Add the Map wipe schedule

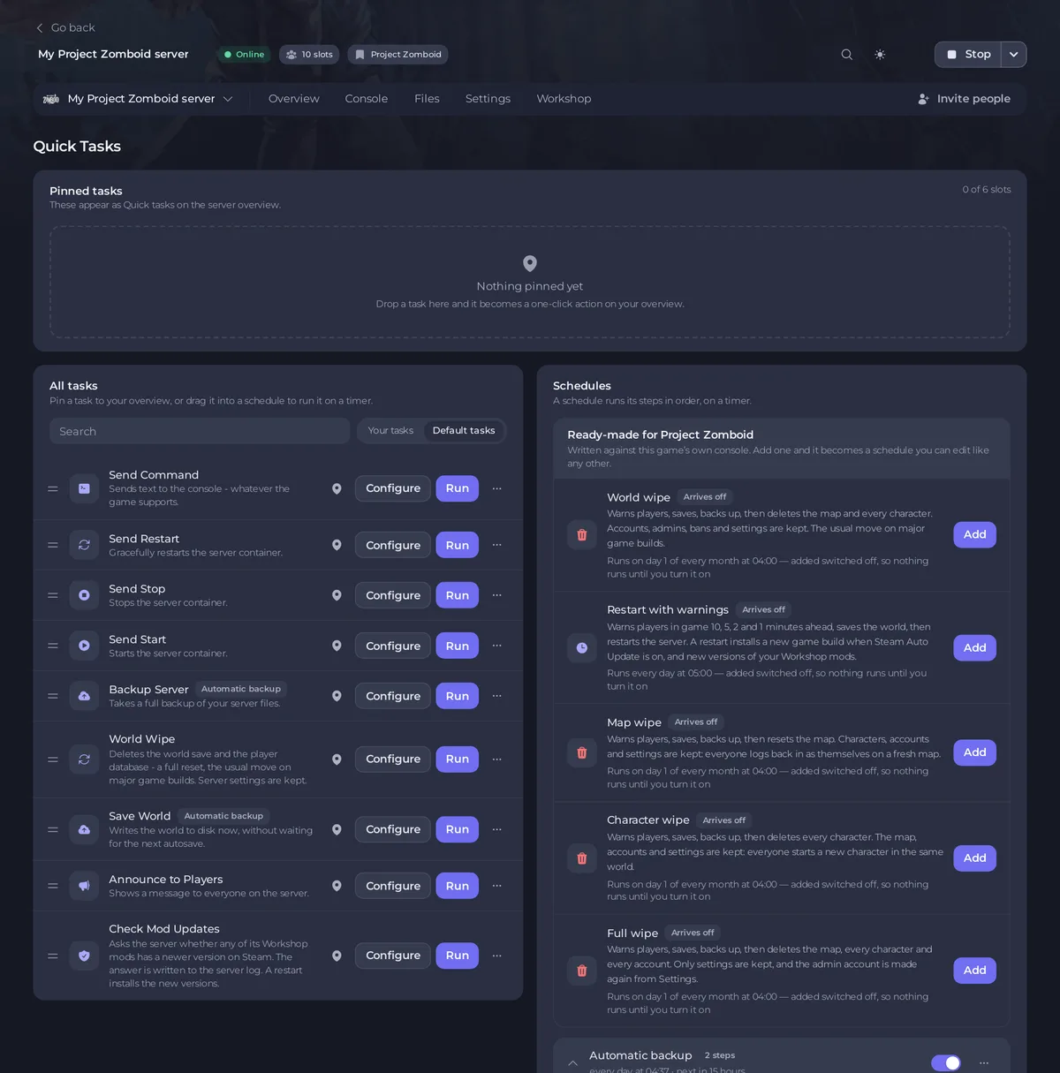click(x=974, y=752)
